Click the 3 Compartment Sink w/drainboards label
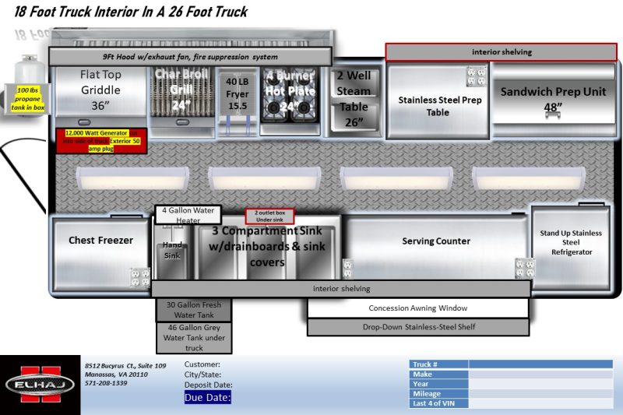The height and width of the screenshot is (415, 623). pos(266,246)
